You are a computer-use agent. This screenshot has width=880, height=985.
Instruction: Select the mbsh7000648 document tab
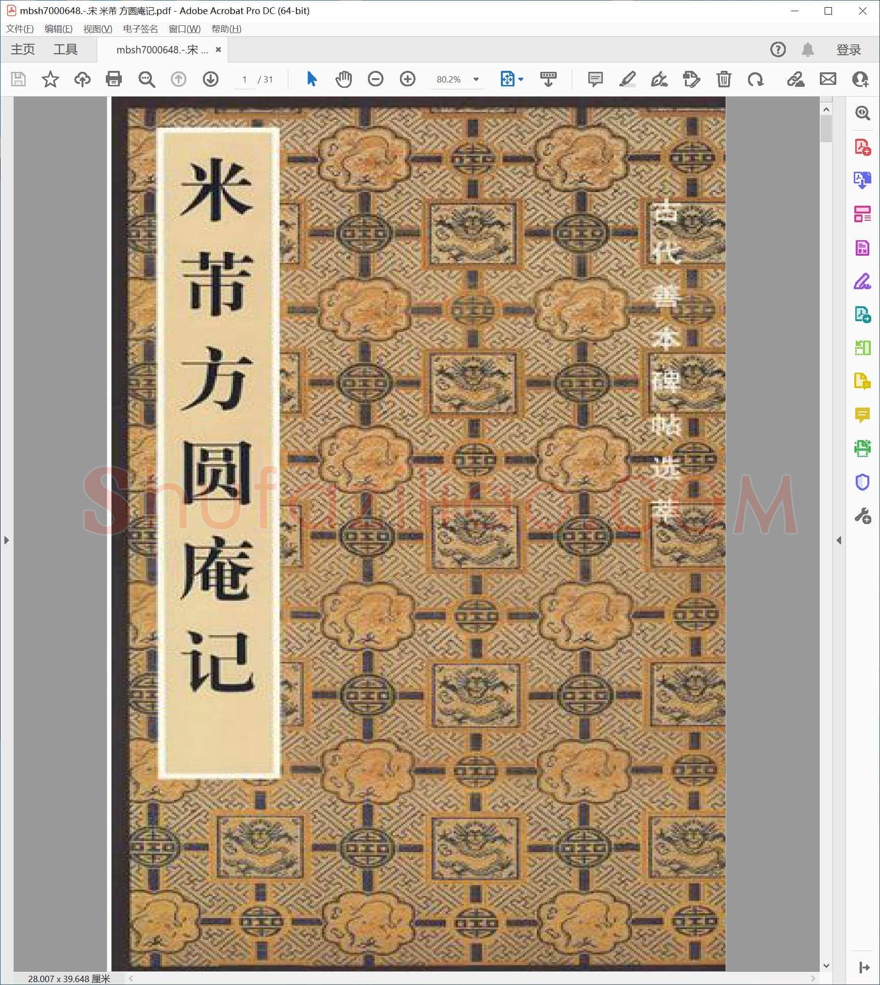(x=162, y=49)
